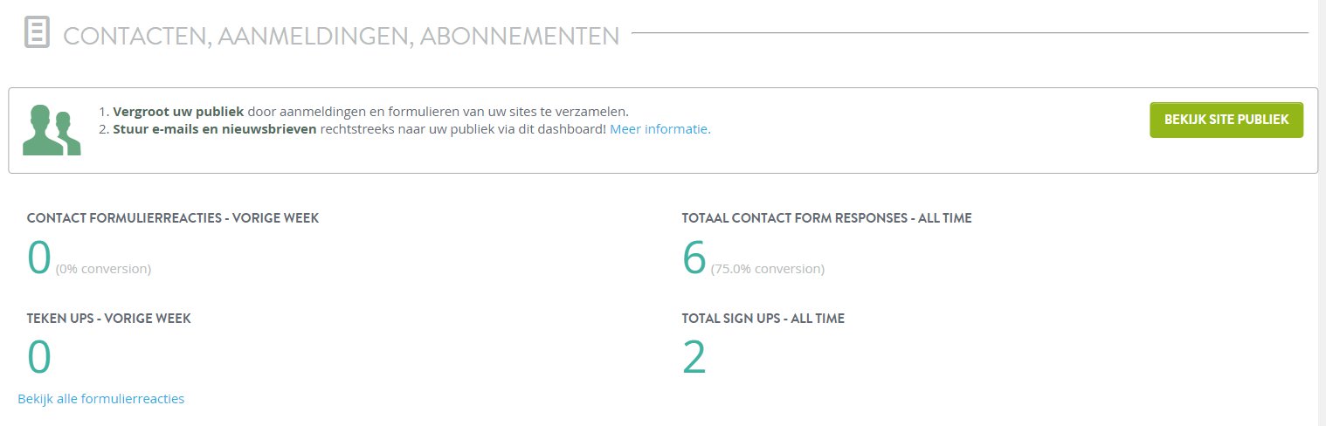Click the bold "Vergroot uw publiek" text
Viewport: 1326px width, 426px height.
tap(178, 112)
